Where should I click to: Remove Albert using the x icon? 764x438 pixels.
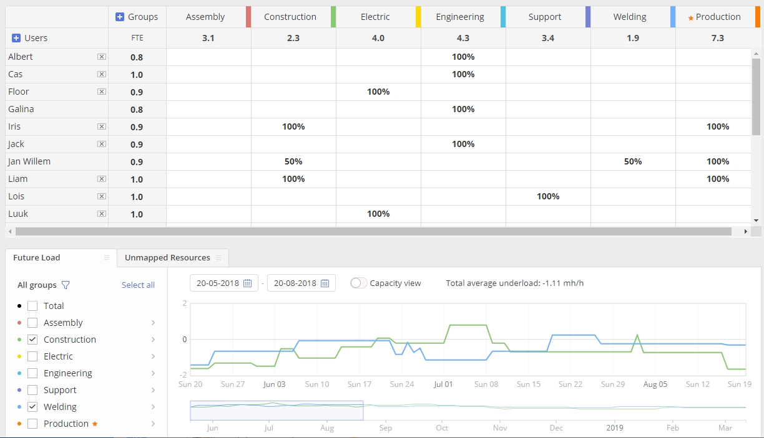(x=102, y=57)
